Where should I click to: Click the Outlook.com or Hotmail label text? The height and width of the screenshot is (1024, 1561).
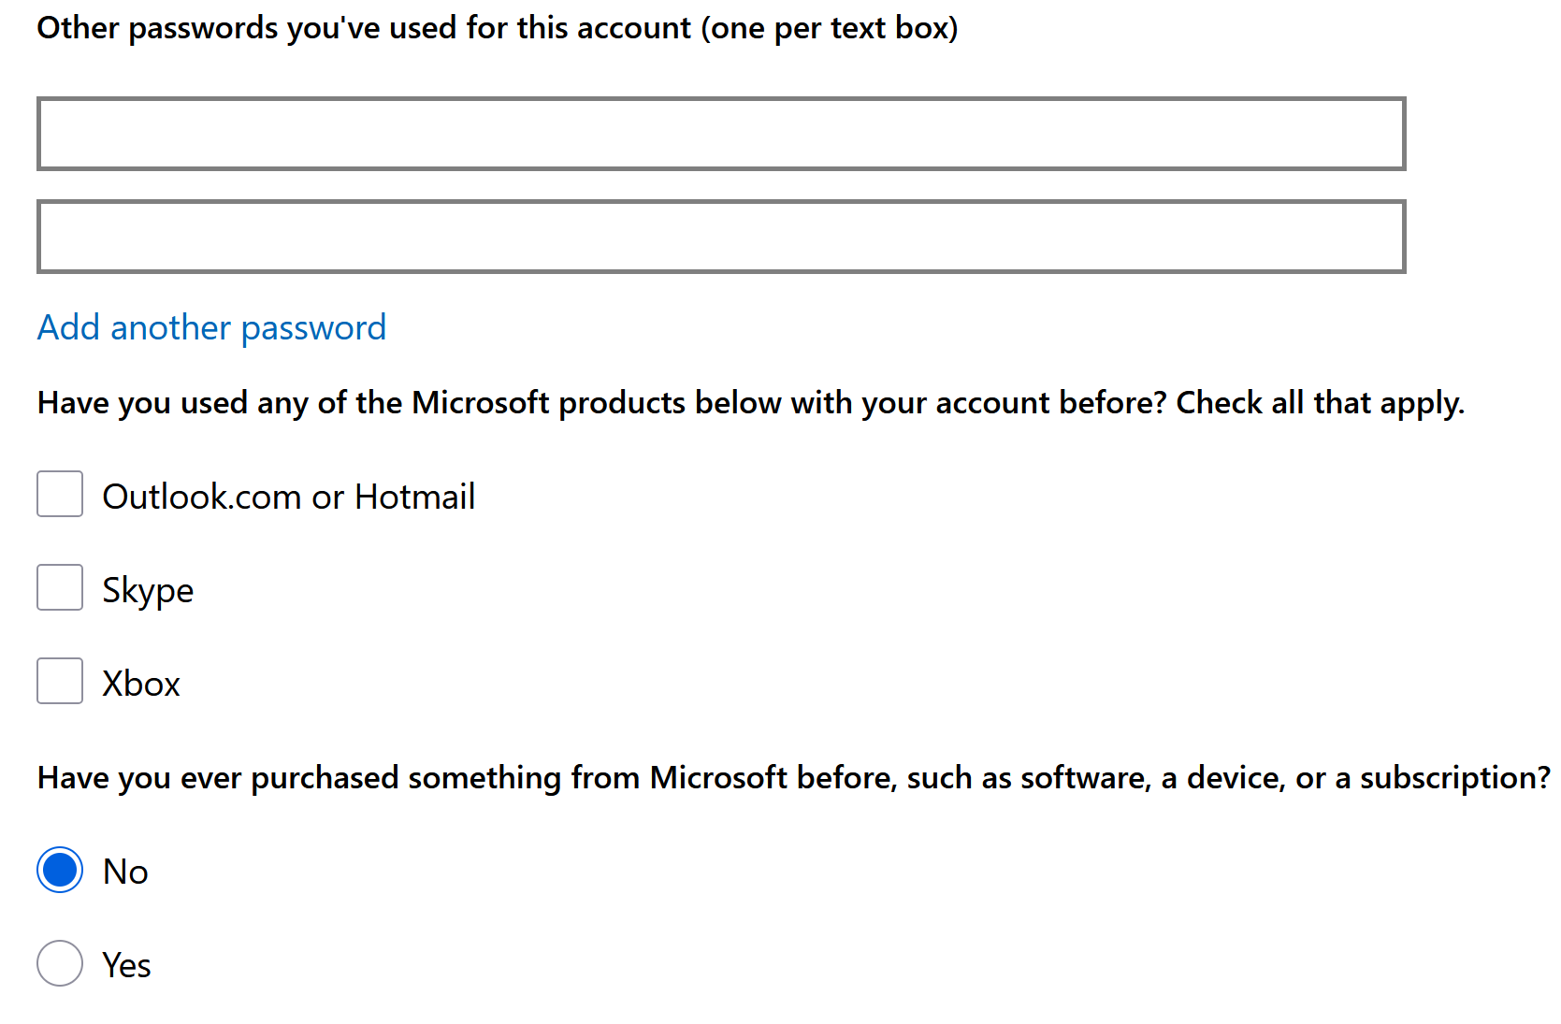coord(288,497)
